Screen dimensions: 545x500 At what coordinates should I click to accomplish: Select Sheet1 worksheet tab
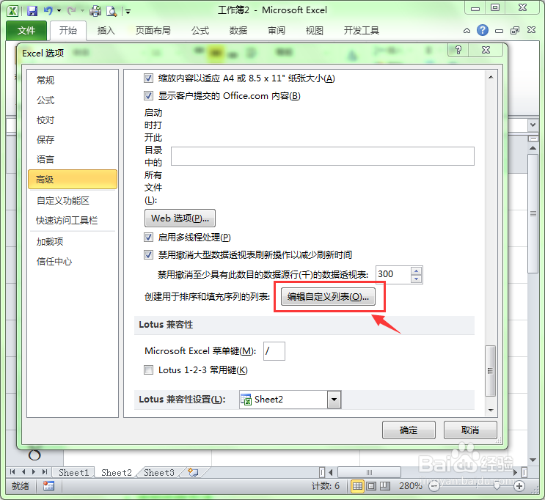tap(73, 473)
